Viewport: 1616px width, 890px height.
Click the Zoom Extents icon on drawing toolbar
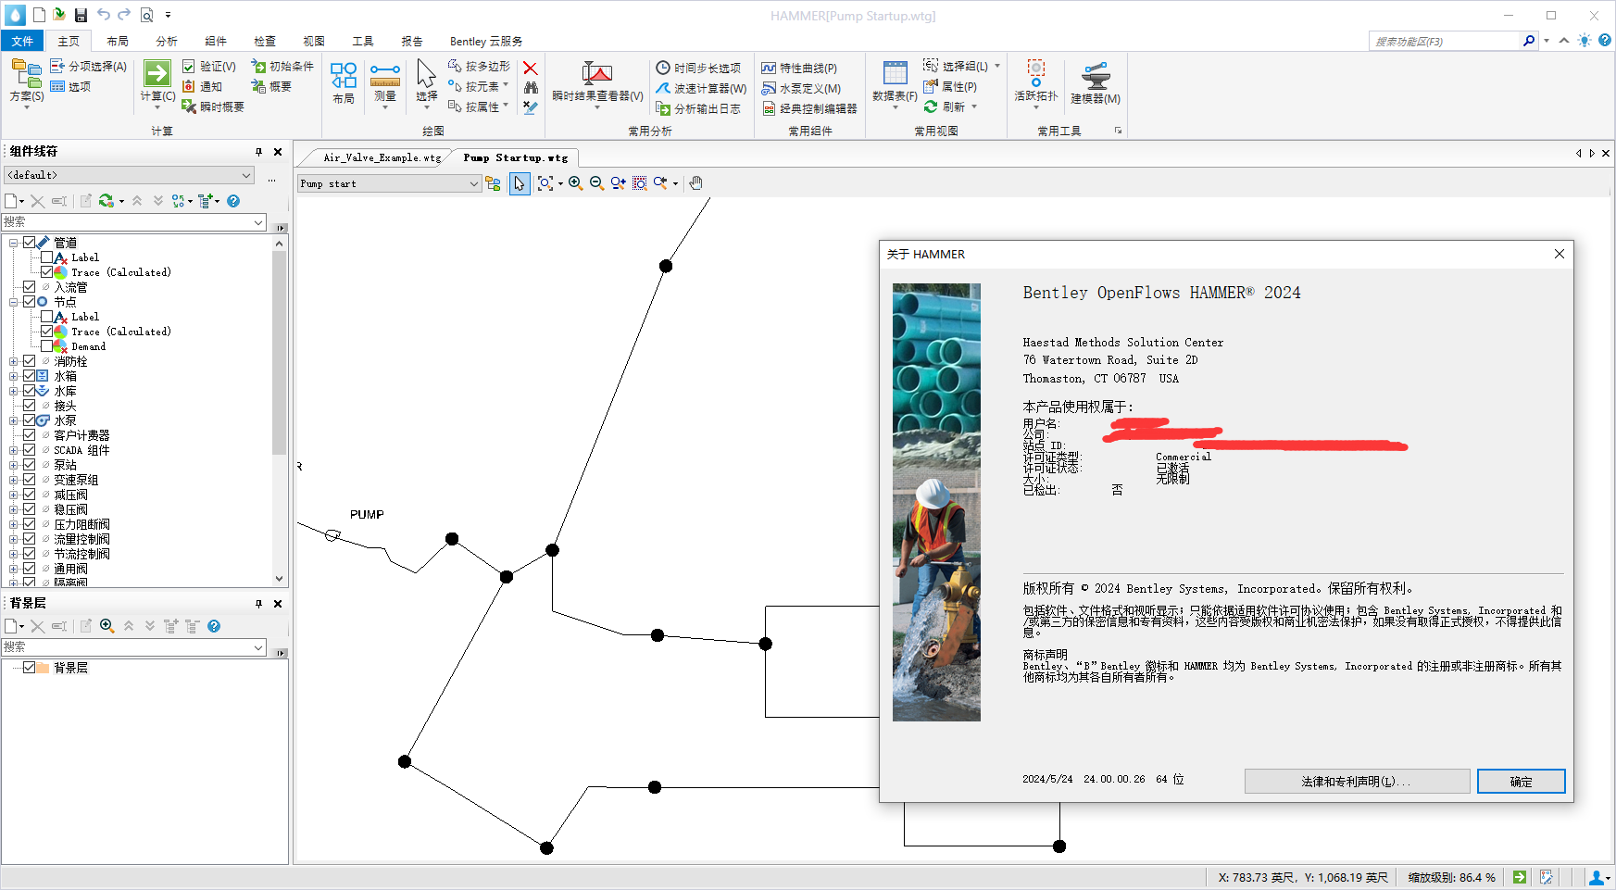pos(545,183)
